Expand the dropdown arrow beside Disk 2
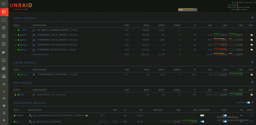 pyautogui.click(x=15, y=40)
